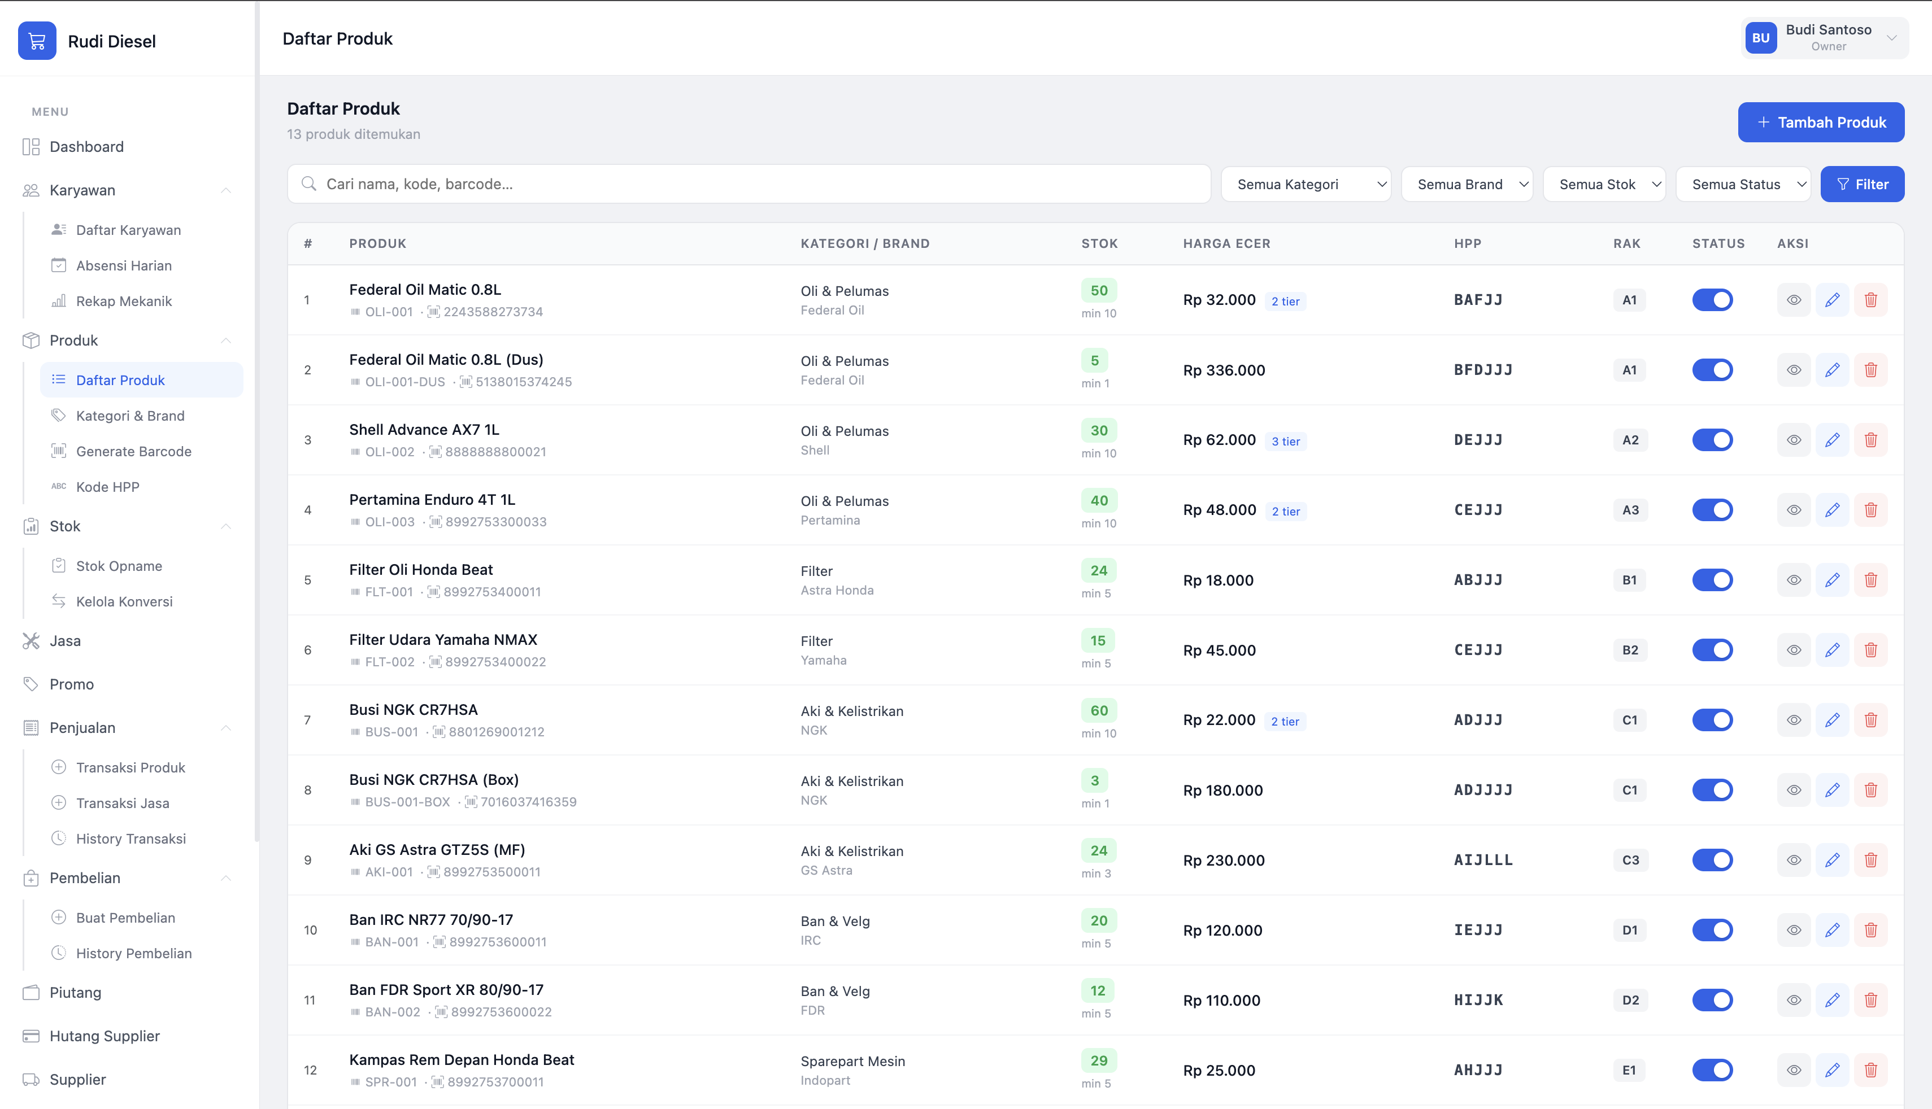1932x1109 pixels.
Task: Collapse the Stok menu section
Action: pyautogui.click(x=225, y=526)
